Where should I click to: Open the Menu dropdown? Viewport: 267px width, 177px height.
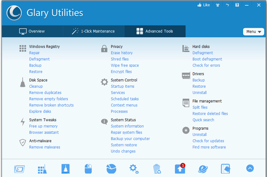253,32
